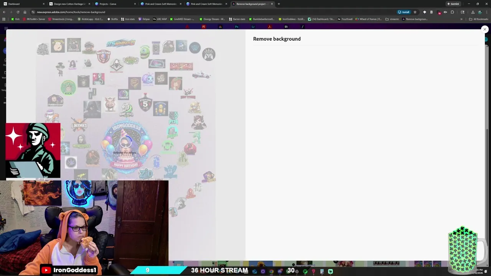Focus the address bar with new.express.adobe.com URL

coord(215,12)
